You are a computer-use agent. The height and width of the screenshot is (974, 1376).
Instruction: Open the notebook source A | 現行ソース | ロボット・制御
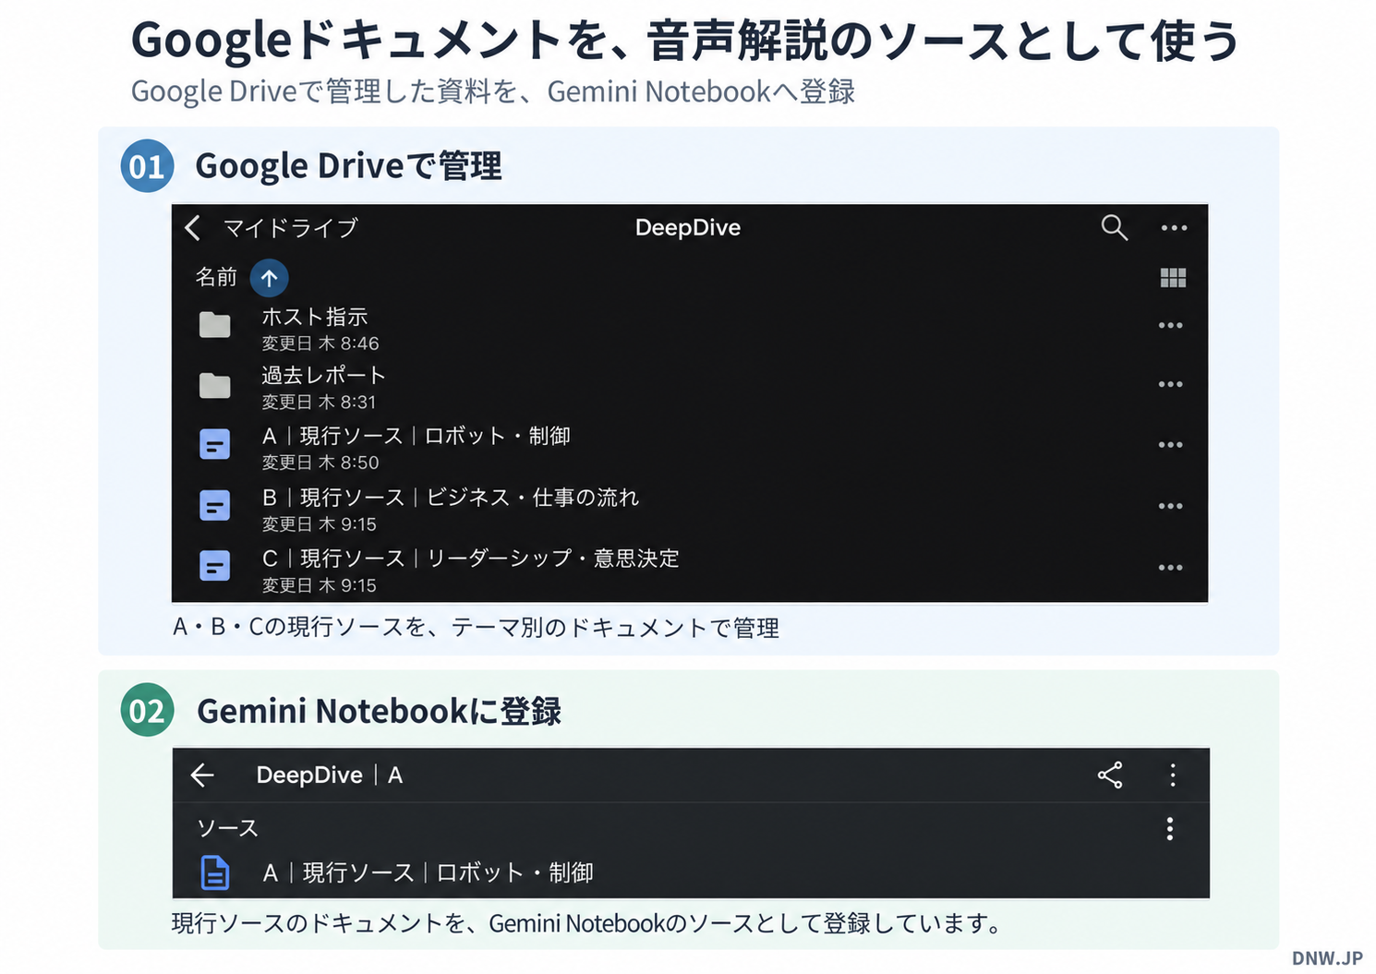point(428,872)
